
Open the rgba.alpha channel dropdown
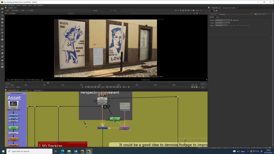[x=16, y=10]
